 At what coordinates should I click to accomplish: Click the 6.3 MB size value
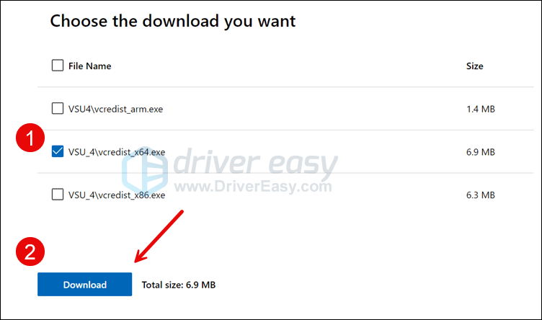point(481,195)
